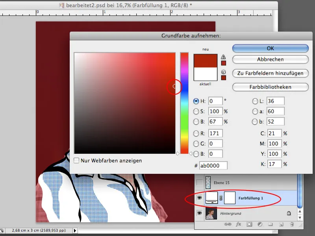
Task: Click the G value input field
Action: (x=215, y=144)
